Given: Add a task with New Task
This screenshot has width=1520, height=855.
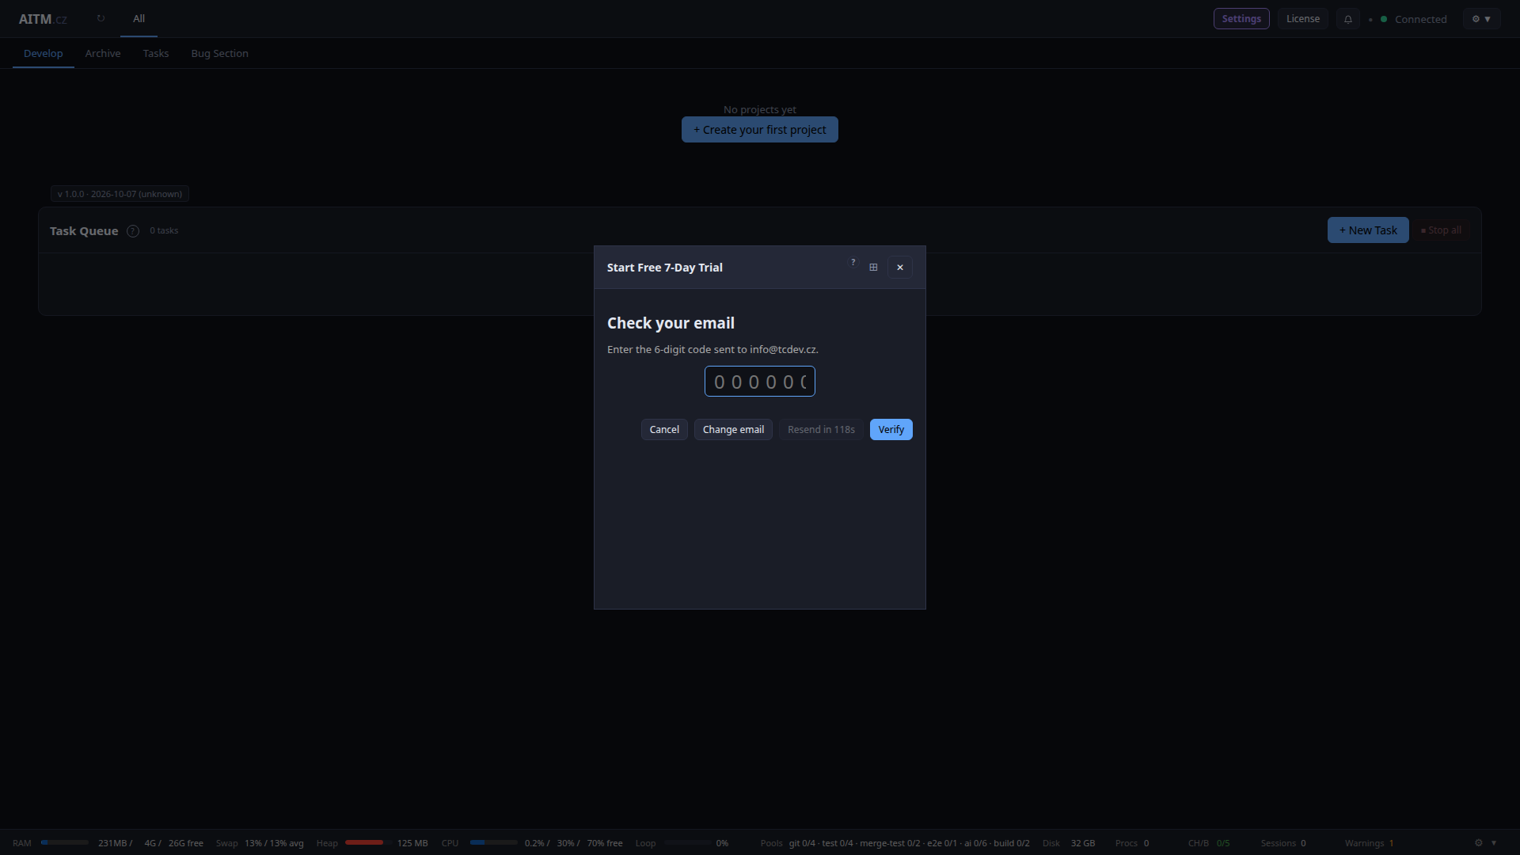Looking at the screenshot, I should (x=1368, y=230).
